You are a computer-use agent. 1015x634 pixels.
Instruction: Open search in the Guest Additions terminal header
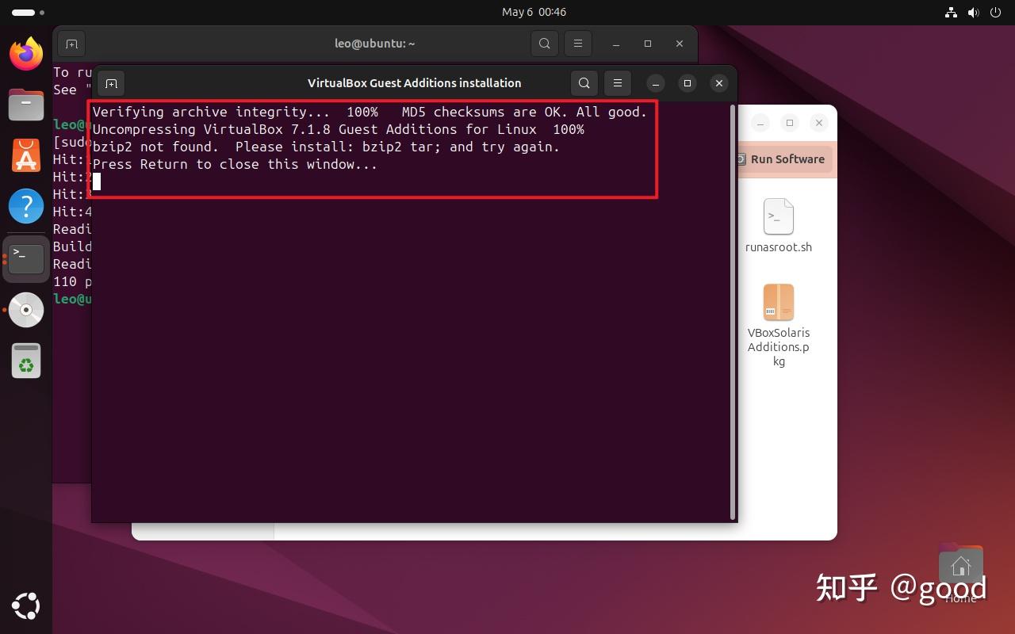(x=584, y=82)
